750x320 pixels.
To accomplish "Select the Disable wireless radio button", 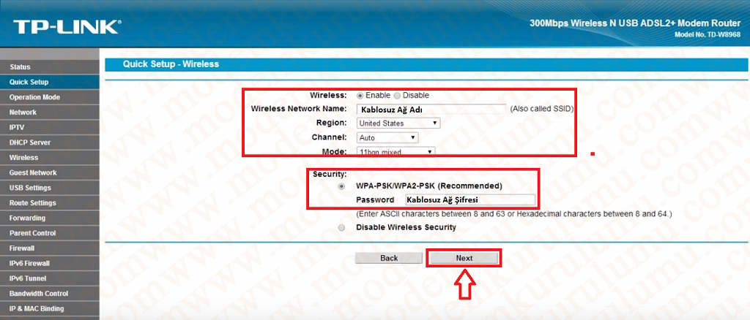I will pos(397,96).
